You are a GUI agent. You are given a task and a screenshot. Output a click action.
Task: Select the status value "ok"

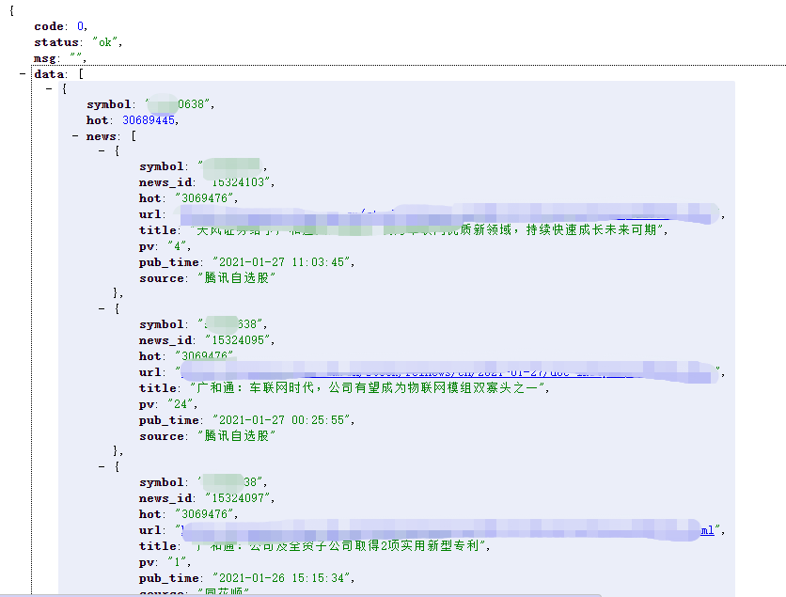pos(103,41)
